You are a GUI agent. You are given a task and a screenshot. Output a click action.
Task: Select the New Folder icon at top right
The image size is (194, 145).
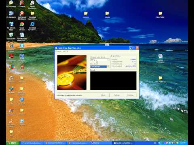click(x=160, y=14)
